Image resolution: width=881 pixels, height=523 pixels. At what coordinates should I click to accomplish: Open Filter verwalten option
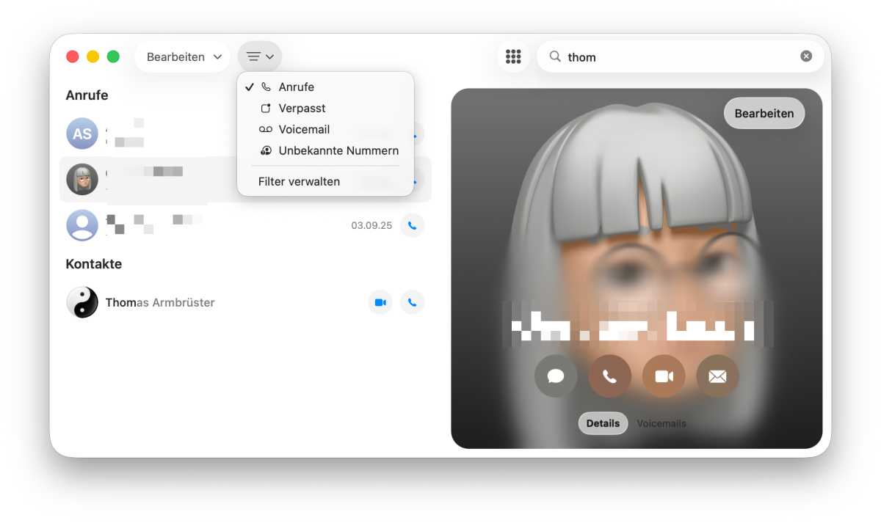(299, 181)
